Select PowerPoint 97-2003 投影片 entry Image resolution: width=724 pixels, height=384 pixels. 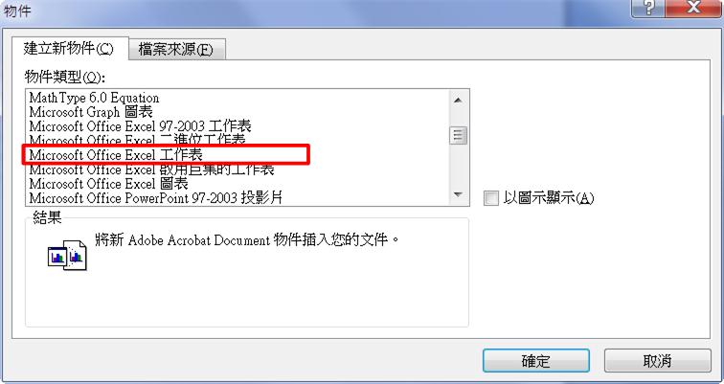(x=238, y=198)
